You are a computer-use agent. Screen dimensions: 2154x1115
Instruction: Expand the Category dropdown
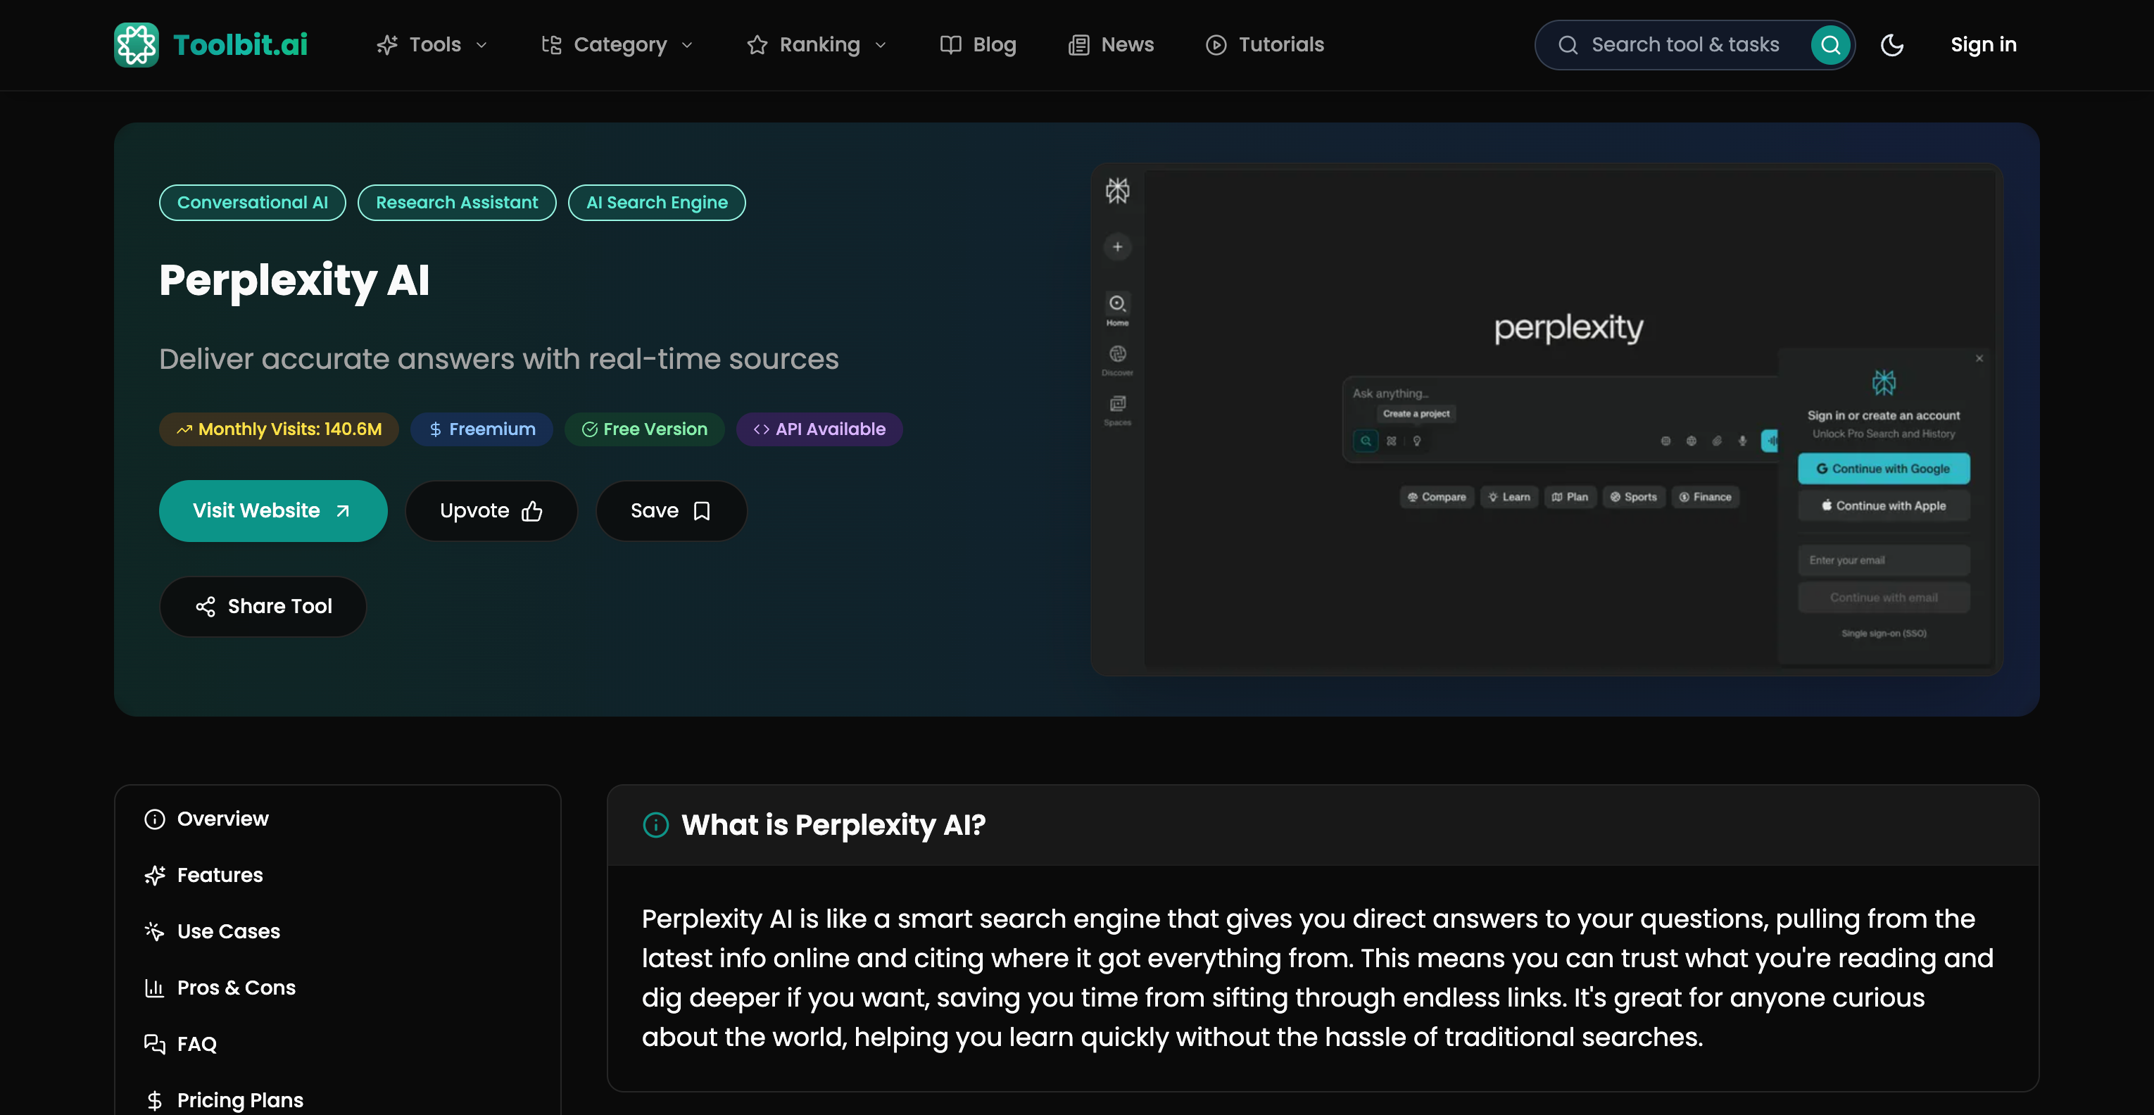pyautogui.click(x=617, y=44)
